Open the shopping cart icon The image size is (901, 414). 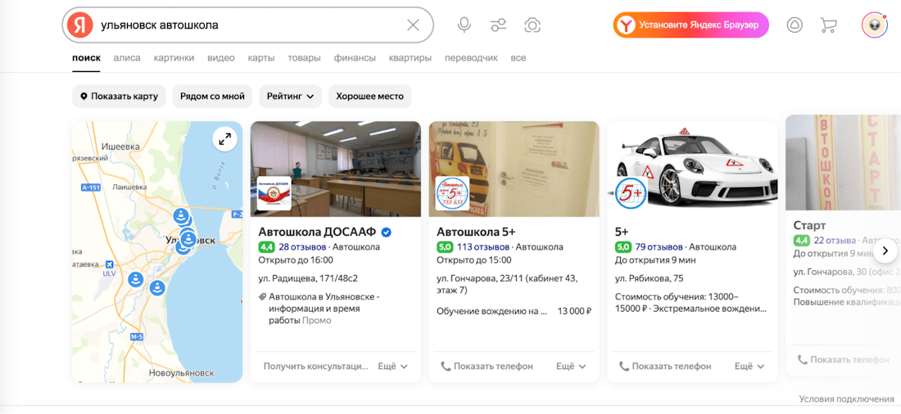click(828, 25)
